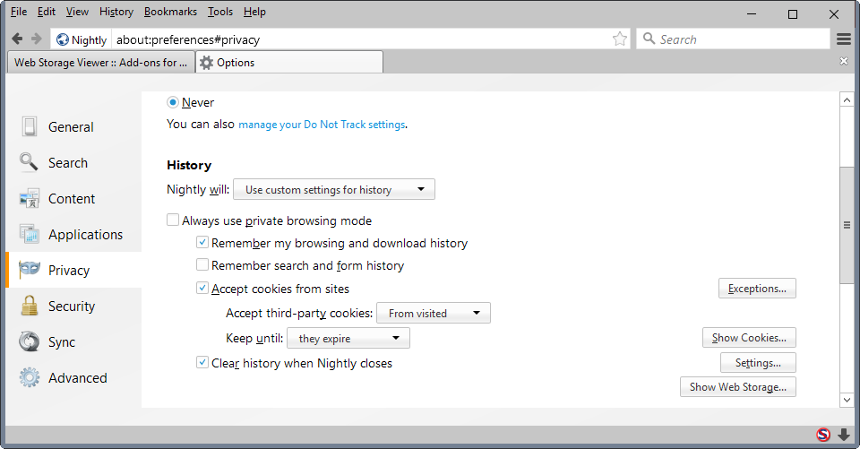
Task: Click the vertical scrollbar thumb
Action: tap(847, 224)
